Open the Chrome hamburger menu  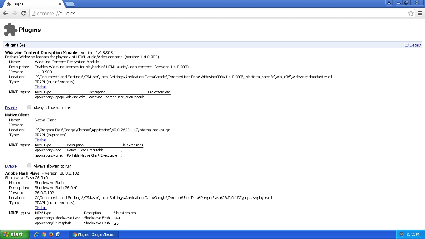tap(420, 13)
